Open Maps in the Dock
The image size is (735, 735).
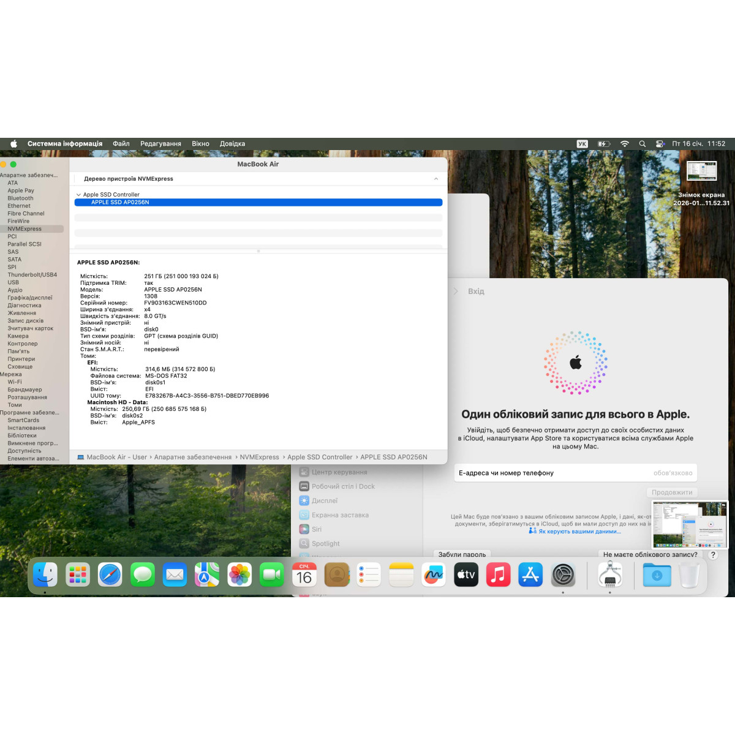click(207, 575)
